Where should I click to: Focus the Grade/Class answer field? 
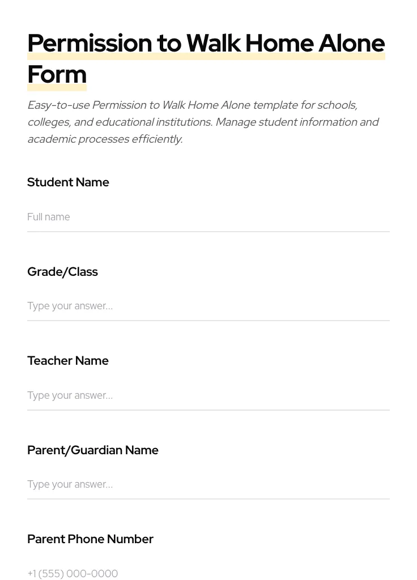coord(208,306)
